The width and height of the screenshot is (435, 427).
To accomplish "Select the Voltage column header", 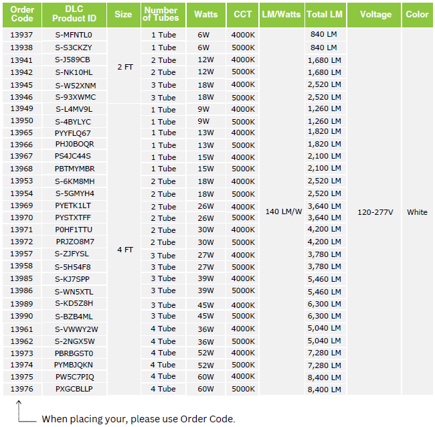I will coord(374,15).
